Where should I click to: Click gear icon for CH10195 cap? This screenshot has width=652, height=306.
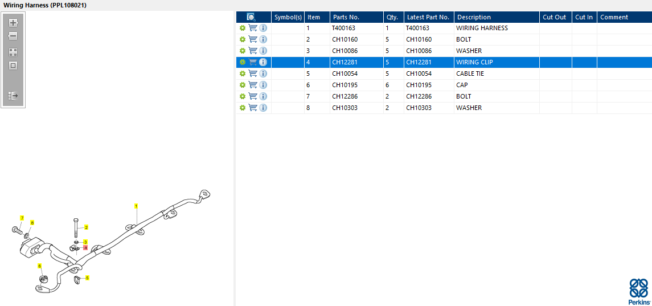coord(243,85)
